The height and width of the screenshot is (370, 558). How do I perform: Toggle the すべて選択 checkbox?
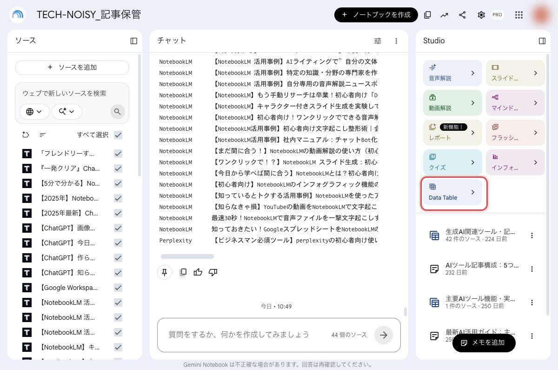pyautogui.click(x=118, y=135)
